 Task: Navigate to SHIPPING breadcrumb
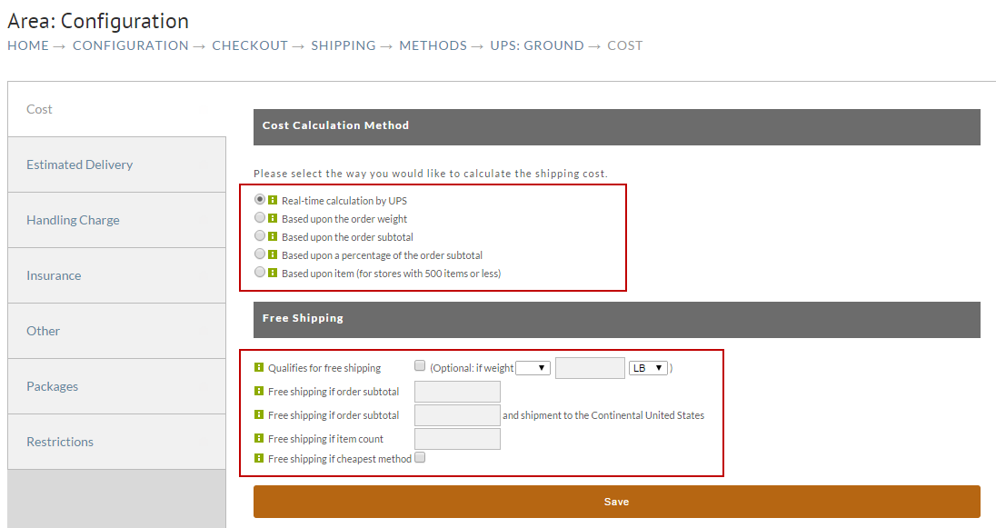click(x=343, y=45)
